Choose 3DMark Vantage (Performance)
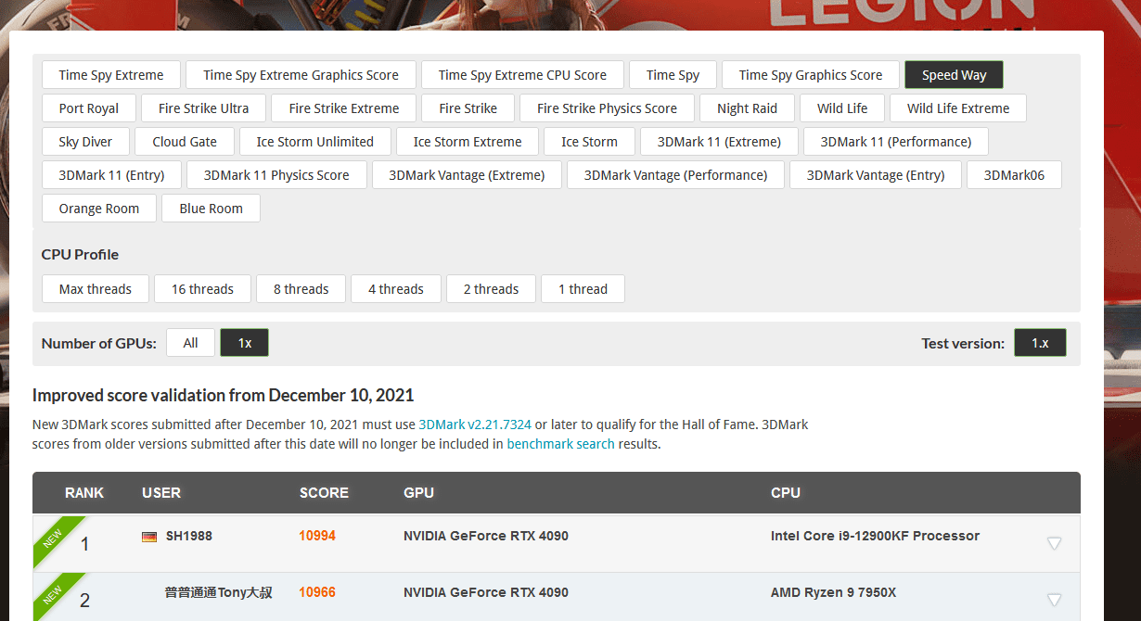Screen dimensions: 1141x621 tap(675, 175)
